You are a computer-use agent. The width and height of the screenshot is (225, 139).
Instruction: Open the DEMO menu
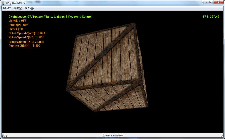click(7, 8)
